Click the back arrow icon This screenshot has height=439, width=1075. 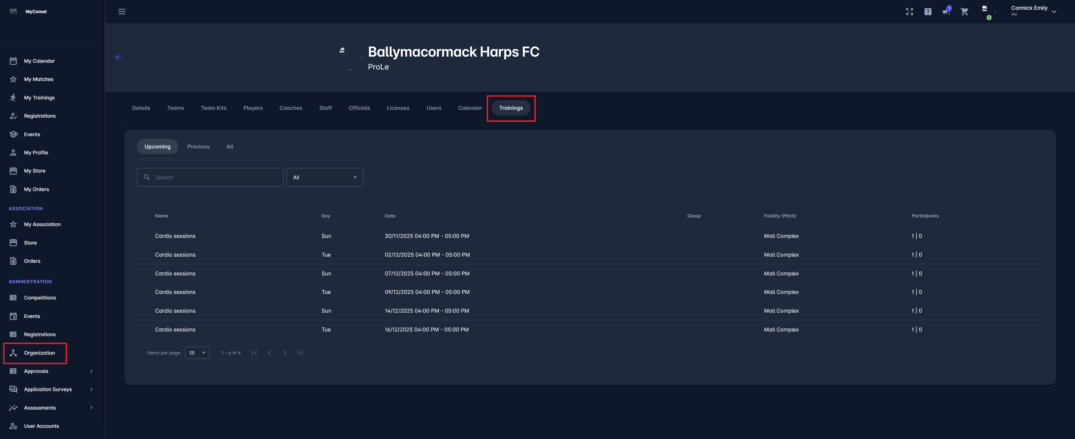pos(118,57)
